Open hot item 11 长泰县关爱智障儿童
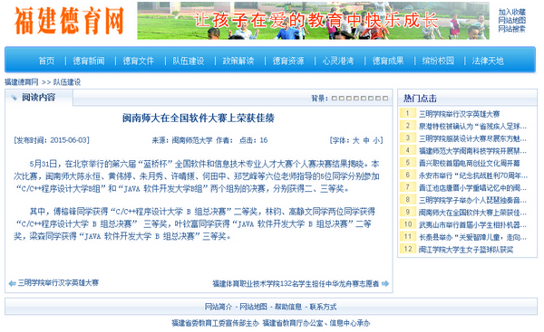Screen dimensions: 544x332 coord(472,237)
